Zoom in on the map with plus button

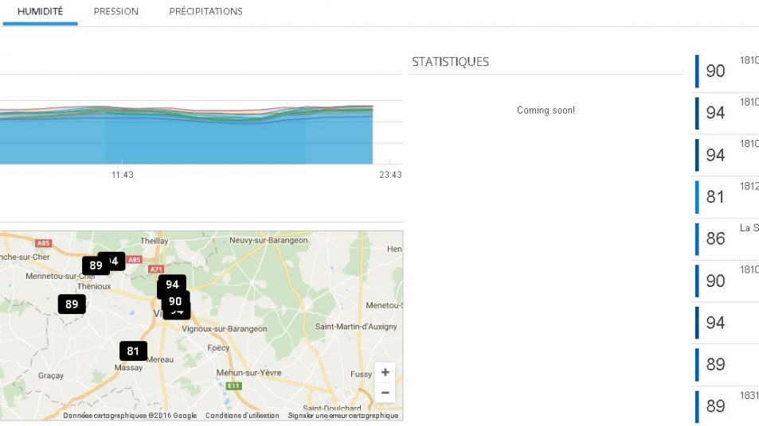click(385, 373)
